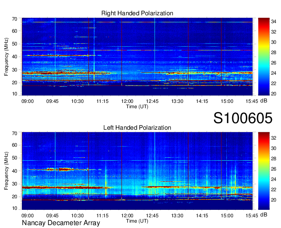Screen dimensions: 281x228
Task: Click the 50 MHz tick of Left Handed plot
Action: point(14,158)
